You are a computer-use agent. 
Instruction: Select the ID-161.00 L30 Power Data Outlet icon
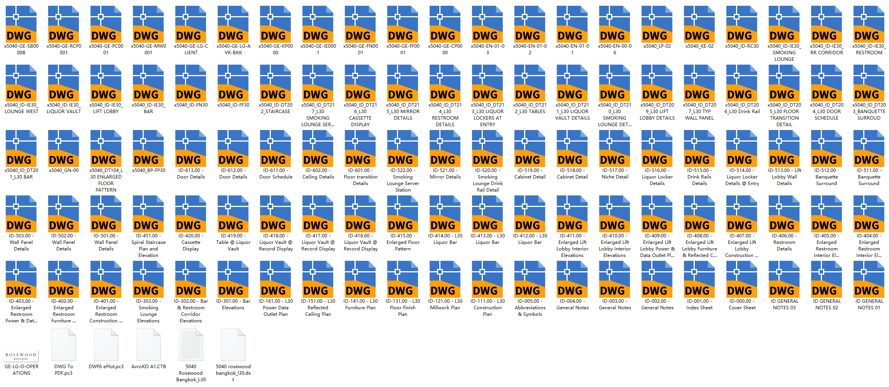[x=276, y=279]
